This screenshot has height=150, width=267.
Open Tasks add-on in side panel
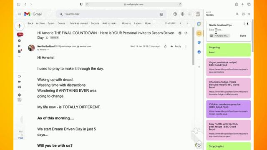(199, 42)
